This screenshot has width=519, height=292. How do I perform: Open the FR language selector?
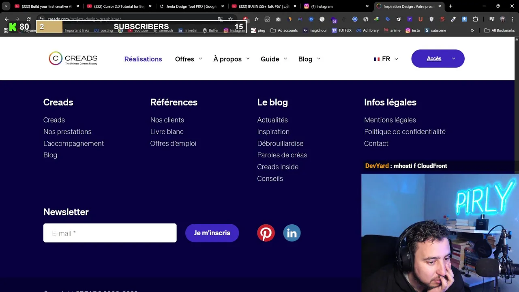click(x=386, y=59)
